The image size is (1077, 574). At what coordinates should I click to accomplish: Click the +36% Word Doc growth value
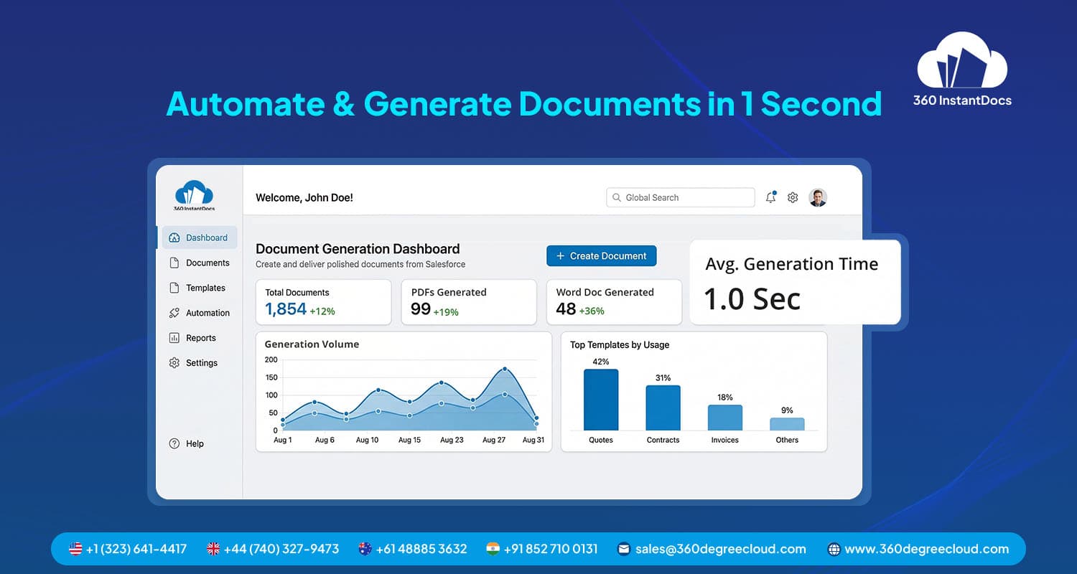(592, 311)
